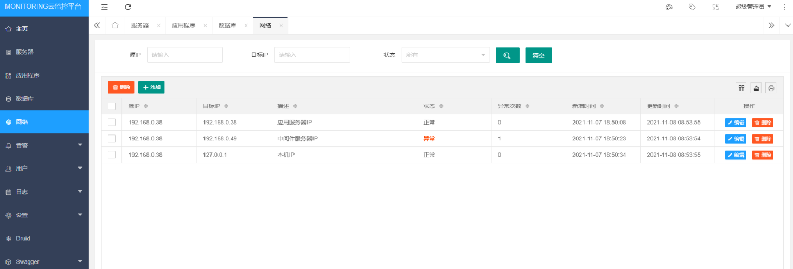Viewport: 793px width, 269px height.
Task: Edit the 本机IP row
Action: [x=736, y=155]
